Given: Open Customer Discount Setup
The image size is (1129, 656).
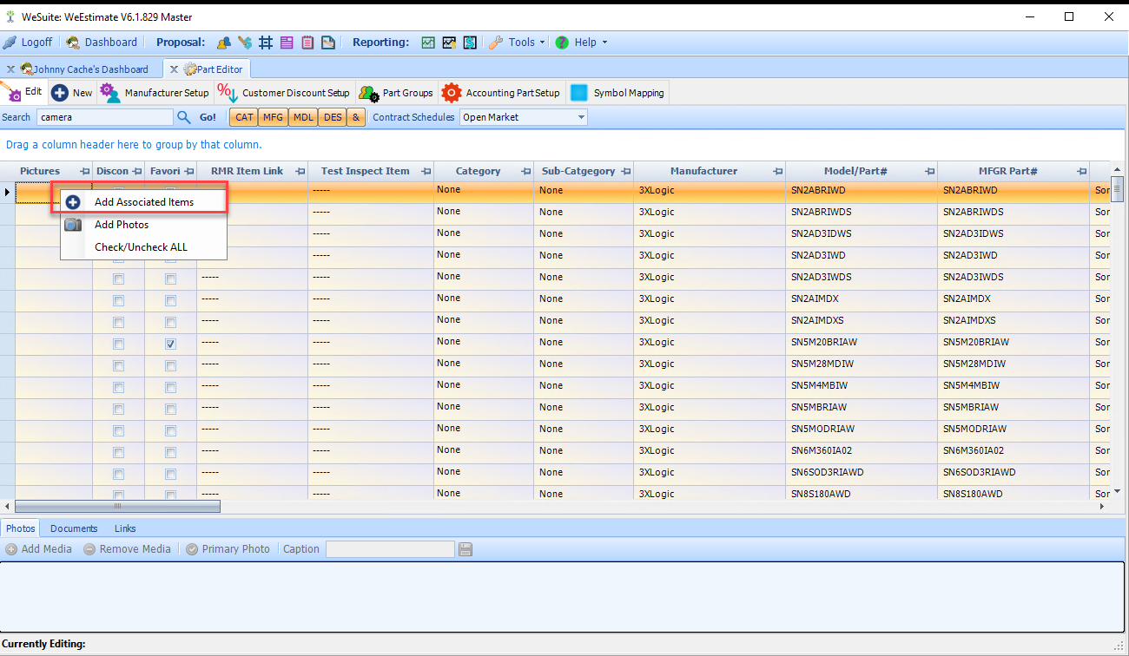Looking at the screenshot, I should (284, 93).
